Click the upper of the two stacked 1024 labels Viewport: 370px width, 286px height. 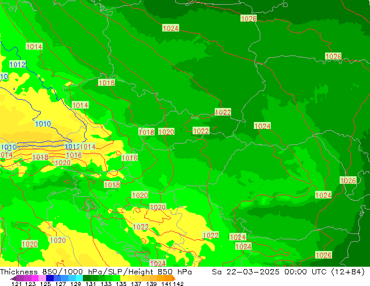pyautogui.click(x=238, y=237)
